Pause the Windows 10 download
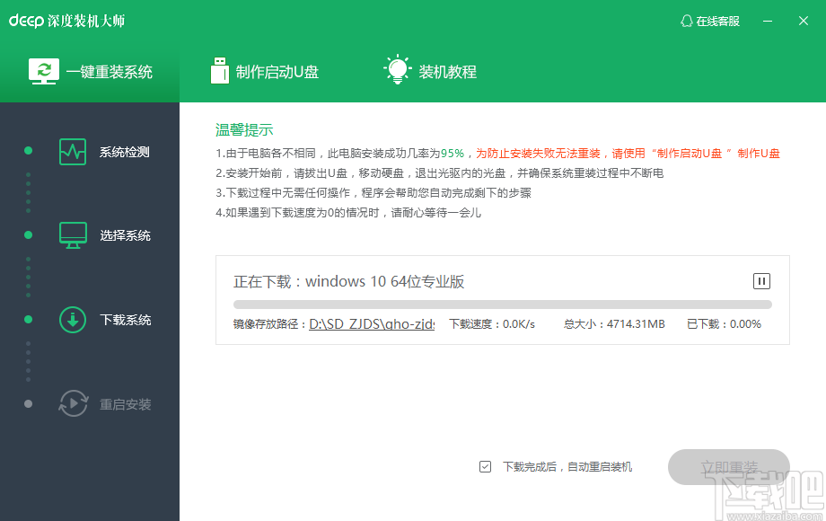Viewport: 826px width, 521px height. (x=760, y=280)
